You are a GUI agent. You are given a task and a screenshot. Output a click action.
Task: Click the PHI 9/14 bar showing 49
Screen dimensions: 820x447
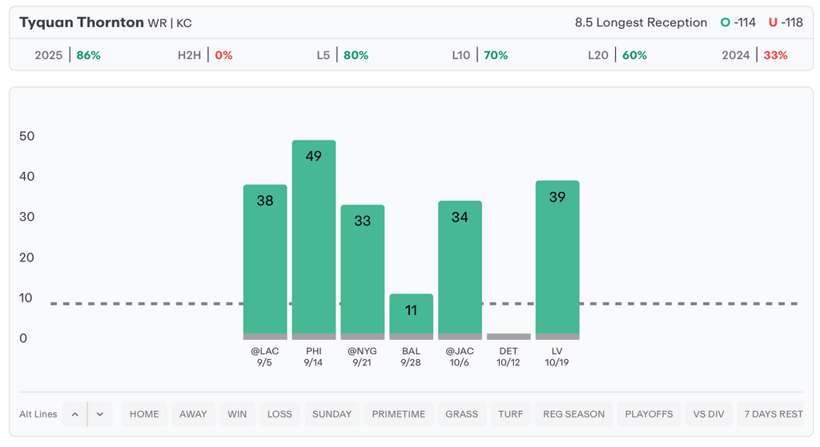click(x=314, y=240)
